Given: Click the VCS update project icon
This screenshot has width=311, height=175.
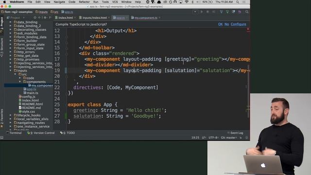Looking at the screenshot, I should tap(221, 12).
